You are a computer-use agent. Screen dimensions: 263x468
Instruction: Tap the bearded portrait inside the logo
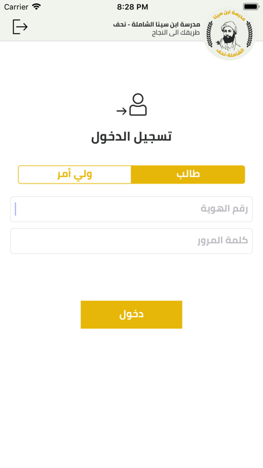[x=229, y=35]
